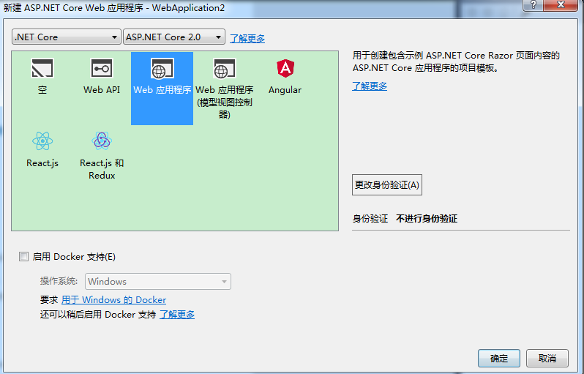Click 了解更多 link after Docker support note
The width and height of the screenshot is (584, 374).
tap(177, 315)
